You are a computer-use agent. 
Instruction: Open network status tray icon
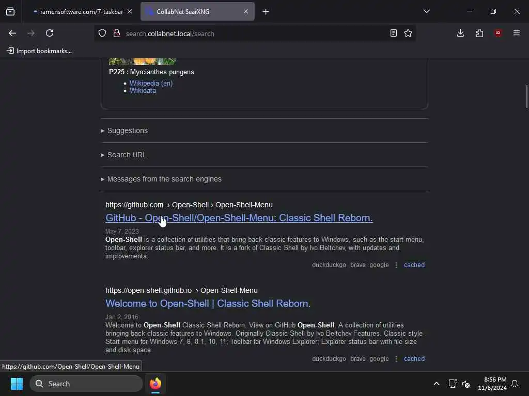(453, 384)
